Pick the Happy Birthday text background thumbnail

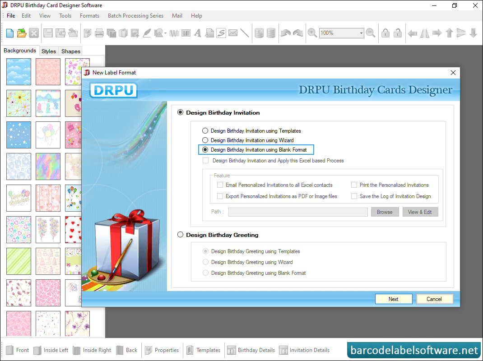coord(19,198)
